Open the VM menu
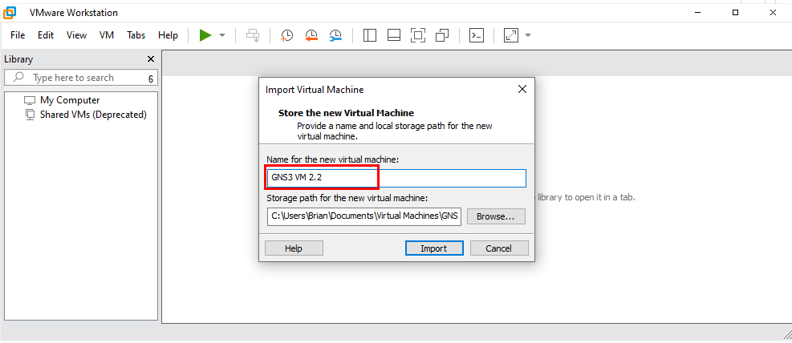 (x=107, y=35)
